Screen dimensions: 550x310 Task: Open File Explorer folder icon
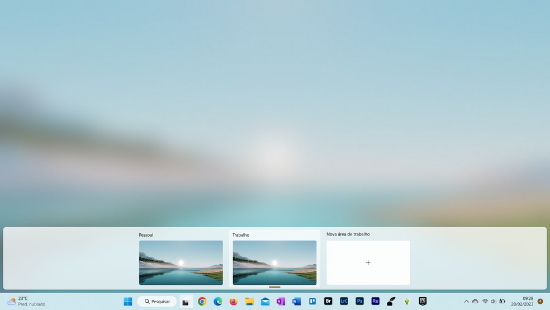coord(249,301)
